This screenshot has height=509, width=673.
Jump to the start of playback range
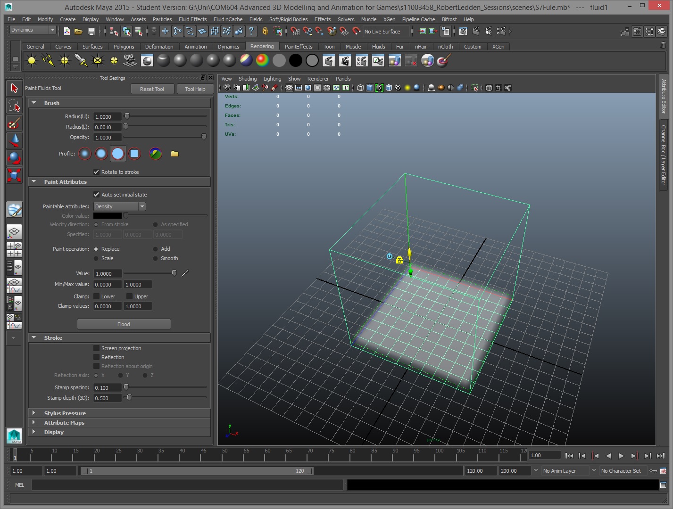[x=569, y=456]
